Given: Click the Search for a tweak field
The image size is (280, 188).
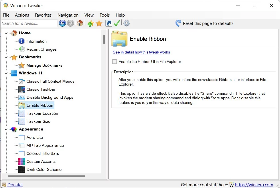Looking at the screenshot, I should [29, 23].
